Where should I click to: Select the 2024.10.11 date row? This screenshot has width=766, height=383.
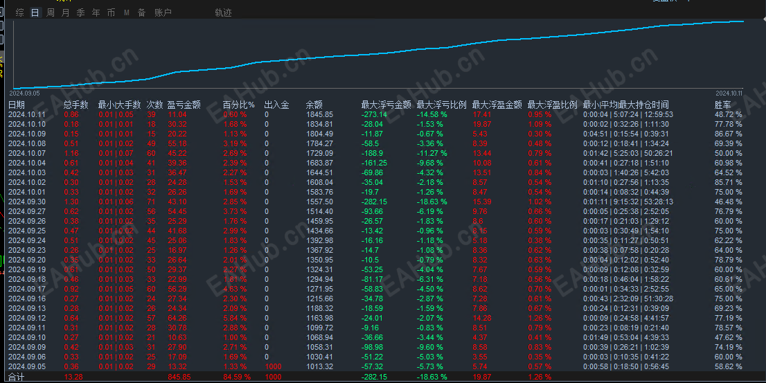tap(28, 114)
